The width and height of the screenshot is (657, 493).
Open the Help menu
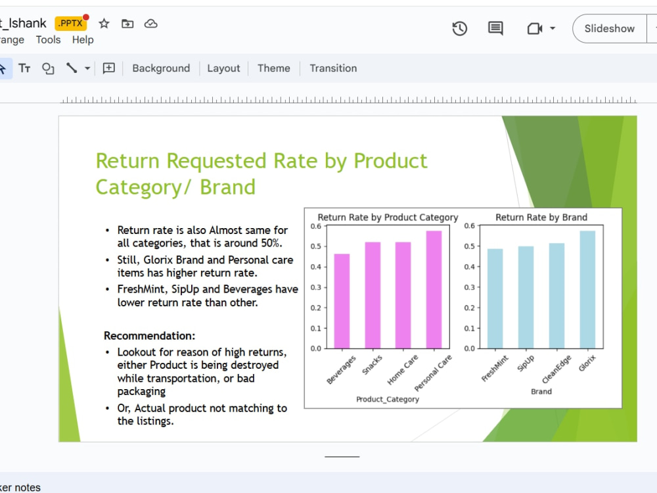[x=83, y=40]
